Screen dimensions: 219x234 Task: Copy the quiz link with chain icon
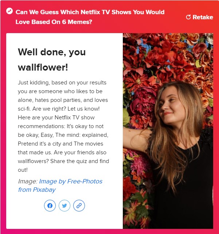click(79, 206)
